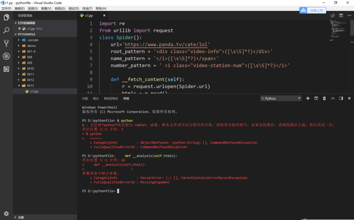Switch to the Terminal (终端) panel tab
The height and width of the screenshot is (220, 354).
[126, 99]
